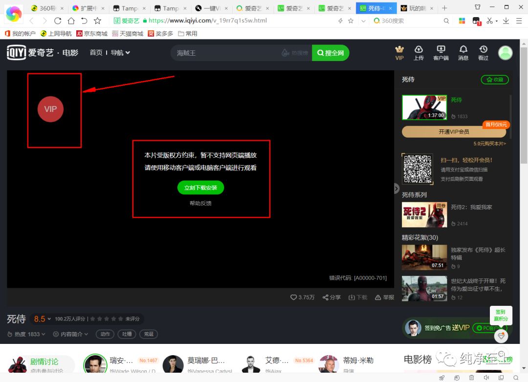Open the browser downloads arrow icon
Screen dimensions: 528x382
506,21
